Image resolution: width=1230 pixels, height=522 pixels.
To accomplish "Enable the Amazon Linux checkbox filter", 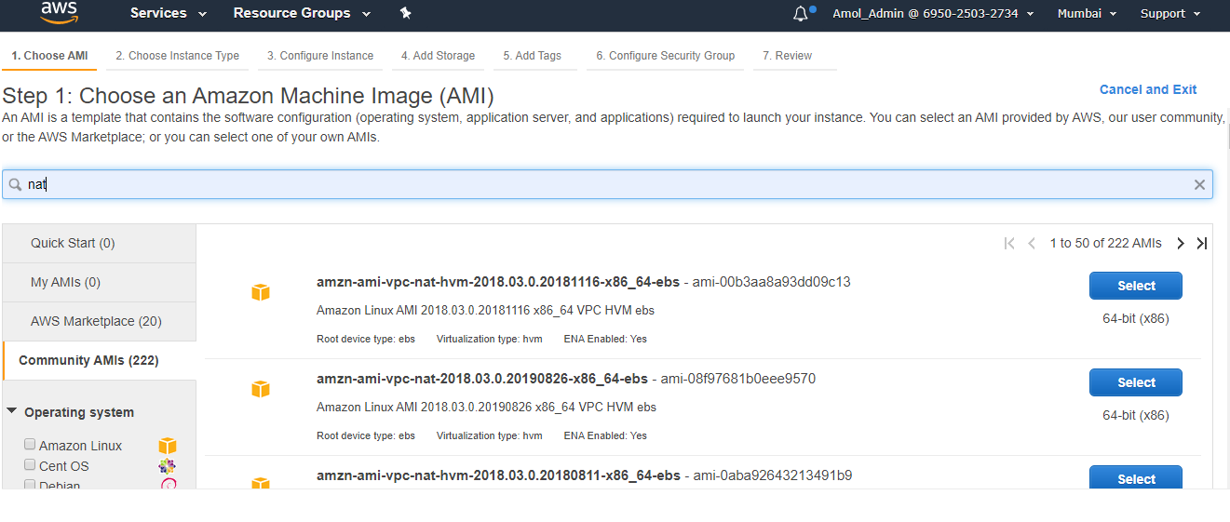I will coord(31,445).
